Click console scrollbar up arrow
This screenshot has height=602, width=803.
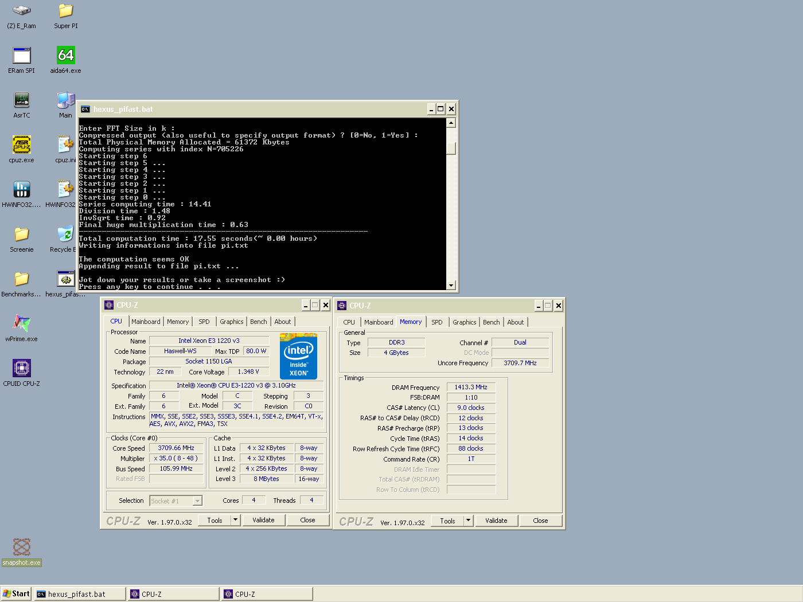click(451, 123)
